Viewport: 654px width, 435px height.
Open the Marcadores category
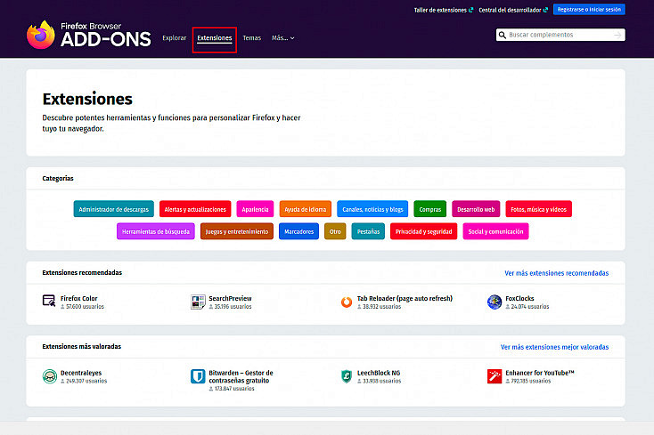click(x=298, y=231)
